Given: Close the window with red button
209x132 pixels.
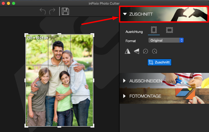Looking at the screenshot, I should pos(3,3).
